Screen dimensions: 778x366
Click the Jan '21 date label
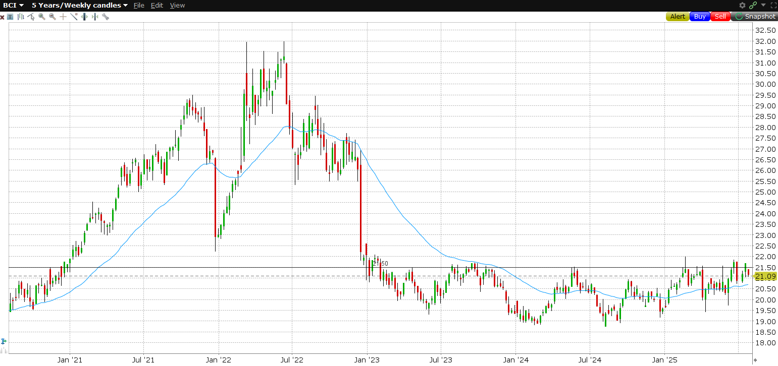coord(70,360)
